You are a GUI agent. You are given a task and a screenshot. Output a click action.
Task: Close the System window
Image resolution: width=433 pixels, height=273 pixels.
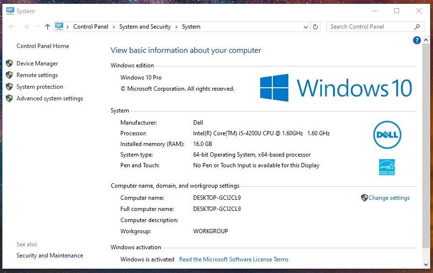[x=418, y=11]
